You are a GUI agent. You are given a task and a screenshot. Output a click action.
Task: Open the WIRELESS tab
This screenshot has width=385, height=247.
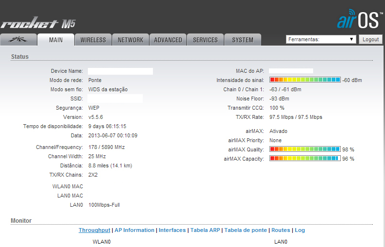[x=93, y=40]
